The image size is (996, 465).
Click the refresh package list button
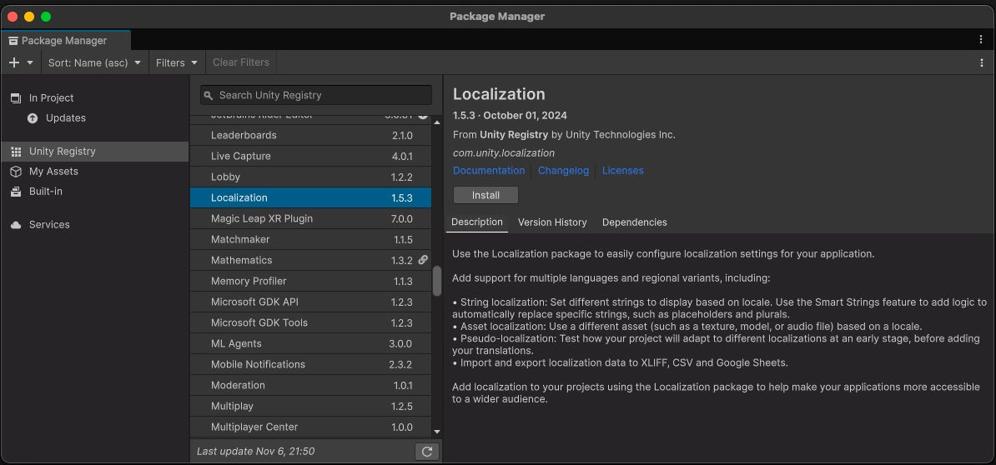427,452
